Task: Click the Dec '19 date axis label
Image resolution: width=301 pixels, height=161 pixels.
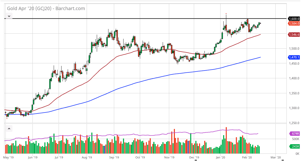Action: click(194, 157)
